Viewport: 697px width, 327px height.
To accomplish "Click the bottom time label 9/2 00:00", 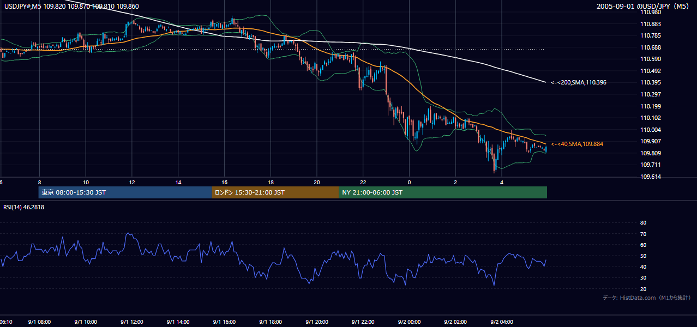I will click(409, 322).
